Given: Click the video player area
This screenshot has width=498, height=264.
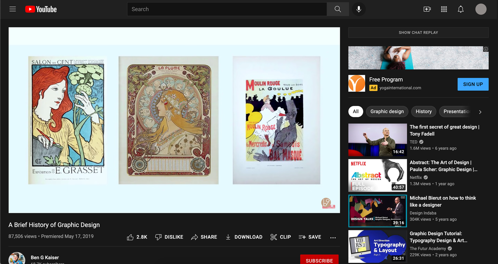Looking at the screenshot, I should click(x=174, y=120).
